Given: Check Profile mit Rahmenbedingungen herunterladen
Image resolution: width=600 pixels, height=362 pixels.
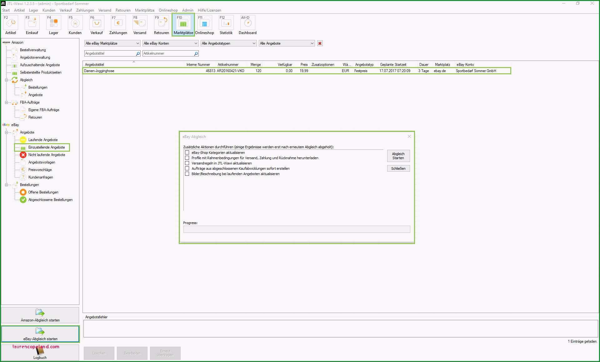Looking at the screenshot, I should click(187, 158).
